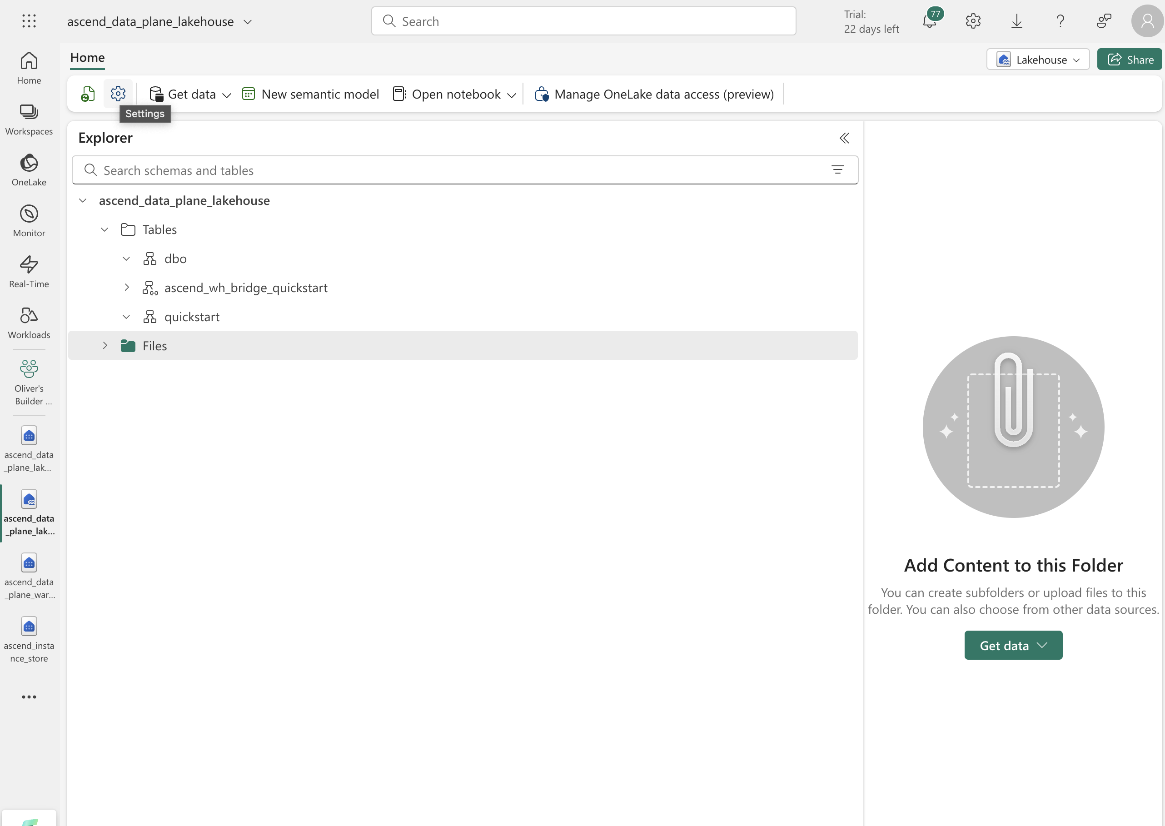This screenshot has width=1165, height=826.
Task: Open Get data dropdown in ribbon
Action: click(x=190, y=94)
